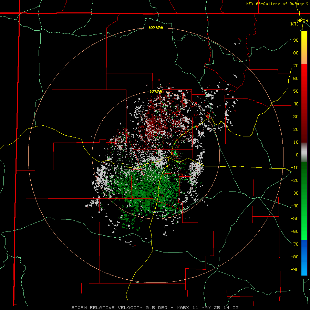Click the -30 value on the velocity scale
310x310 pixels.
pos(294,193)
